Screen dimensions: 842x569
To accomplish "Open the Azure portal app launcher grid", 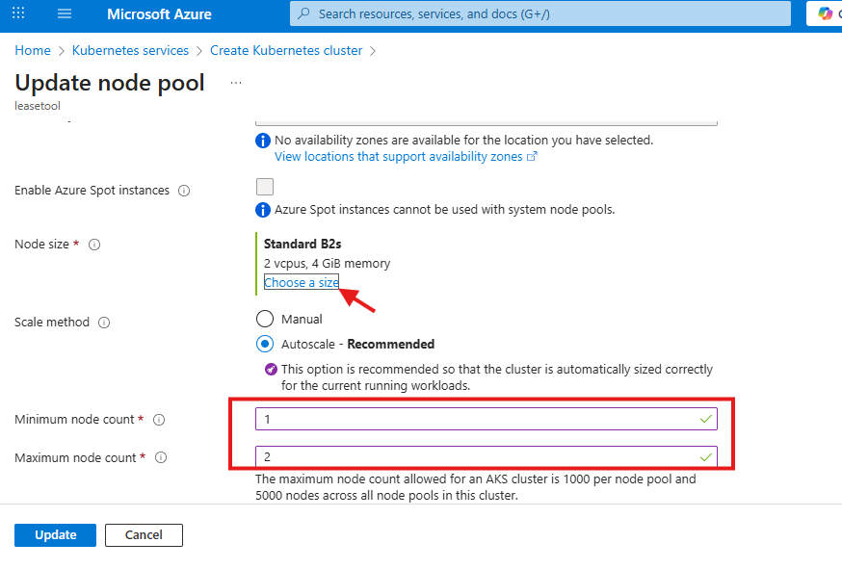I will [x=17, y=13].
